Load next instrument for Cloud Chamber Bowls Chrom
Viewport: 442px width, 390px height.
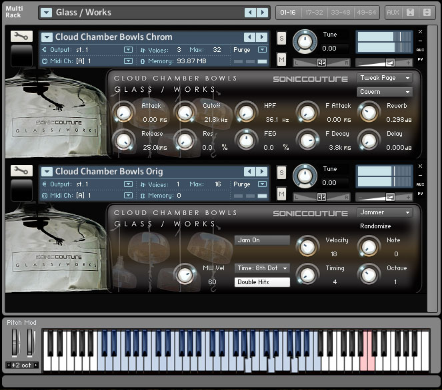pyautogui.click(x=262, y=37)
